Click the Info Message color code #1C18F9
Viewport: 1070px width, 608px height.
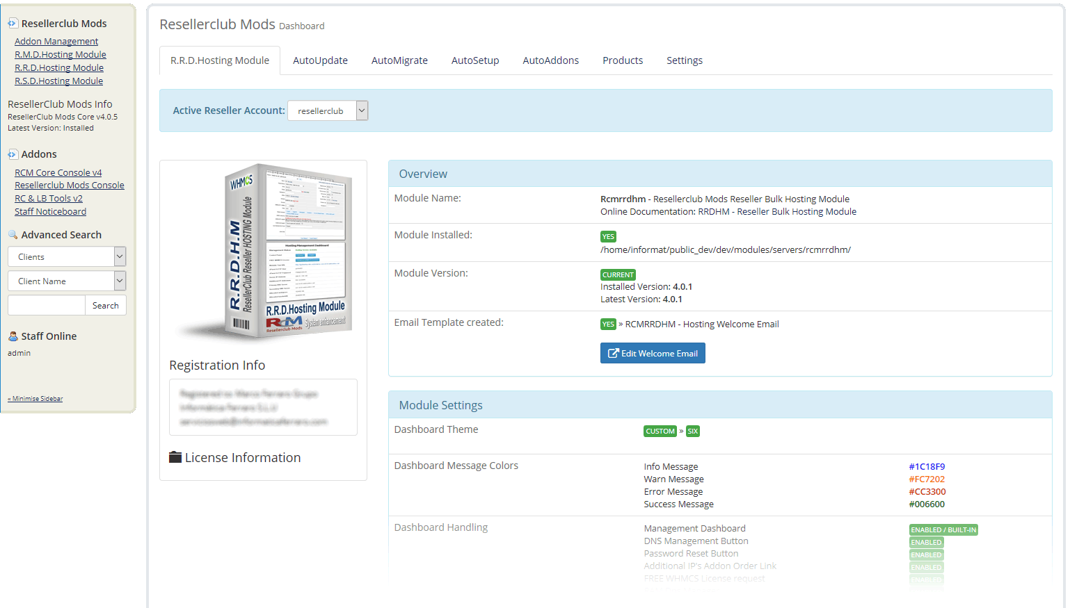(x=927, y=467)
